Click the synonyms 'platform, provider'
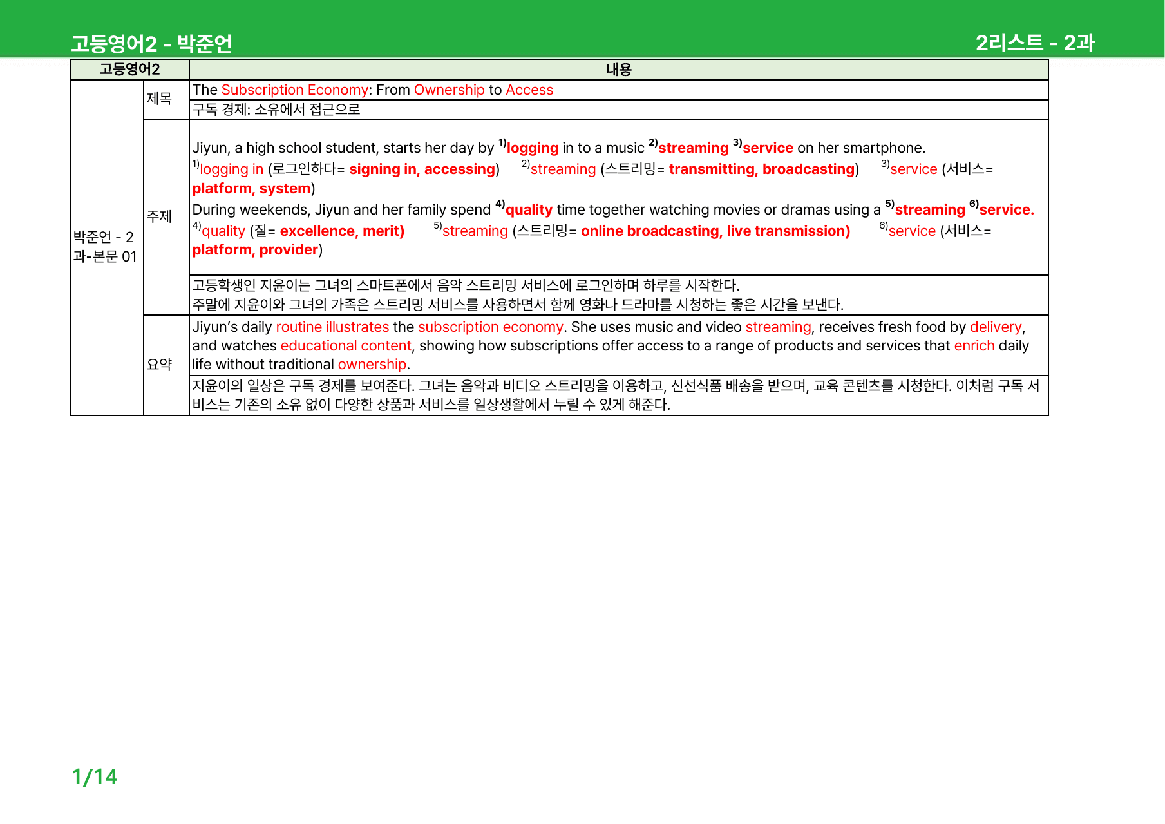The width and height of the screenshot is (1165, 824). (255, 249)
